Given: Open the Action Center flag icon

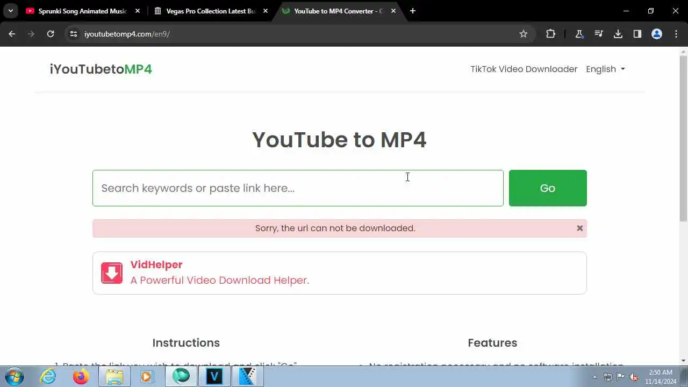Looking at the screenshot, I should (621, 377).
